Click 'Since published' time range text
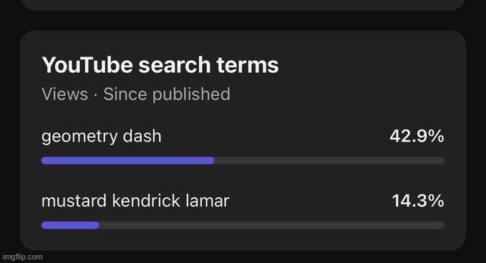The width and height of the screenshot is (486, 263). pyautogui.click(x=167, y=94)
